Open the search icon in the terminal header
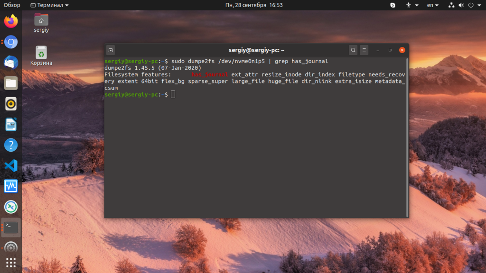 [353, 50]
